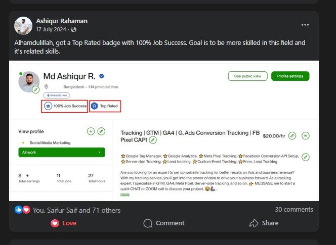Show who reacted to the post

77,210
